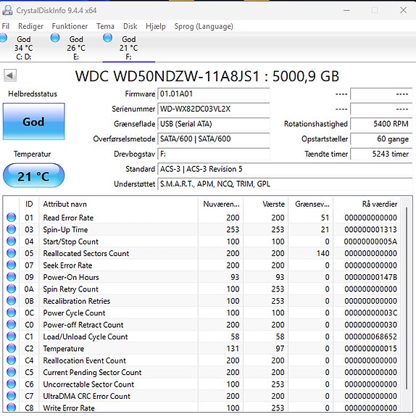Image resolution: width=416 pixels, height=417 pixels.
Task: Click the previous disk arrow button
Action: coord(10,75)
